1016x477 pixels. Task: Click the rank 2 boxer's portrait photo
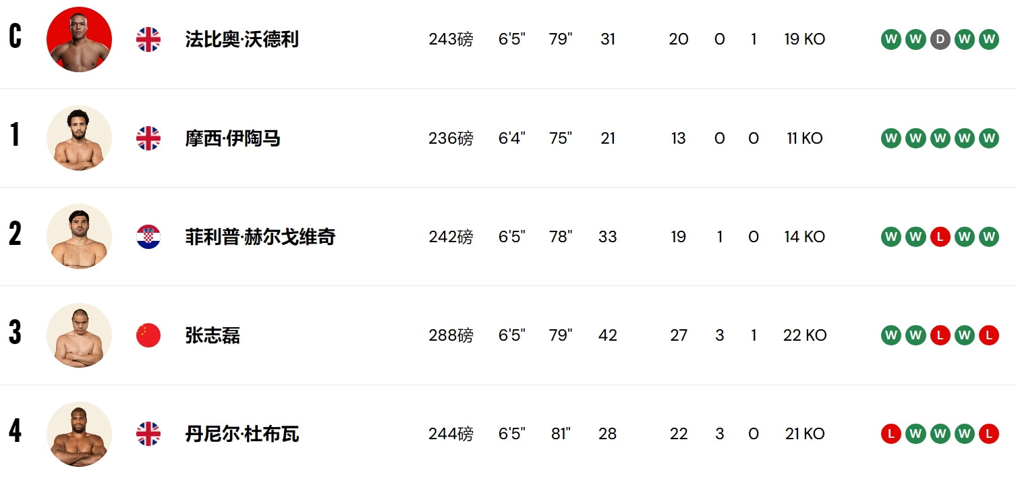tap(79, 237)
